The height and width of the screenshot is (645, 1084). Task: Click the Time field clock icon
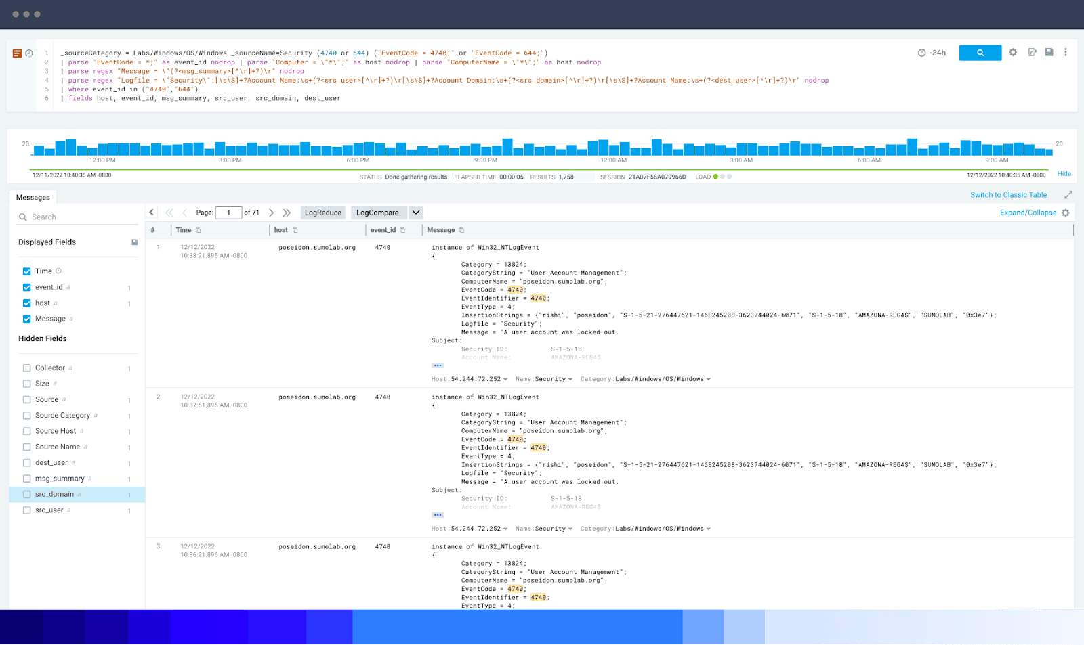[x=58, y=271]
